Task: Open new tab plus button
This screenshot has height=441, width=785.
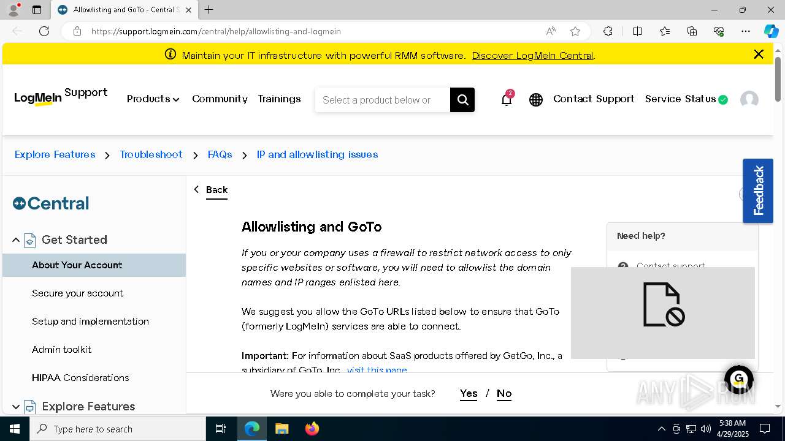Action: pyautogui.click(x=209, y=10)
